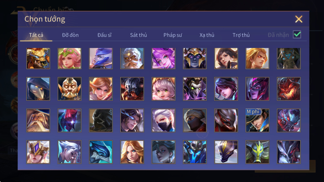Show the Pháp sư hero category
The height and width of the screenshot is (182, 324).
[x=173, y=35]
